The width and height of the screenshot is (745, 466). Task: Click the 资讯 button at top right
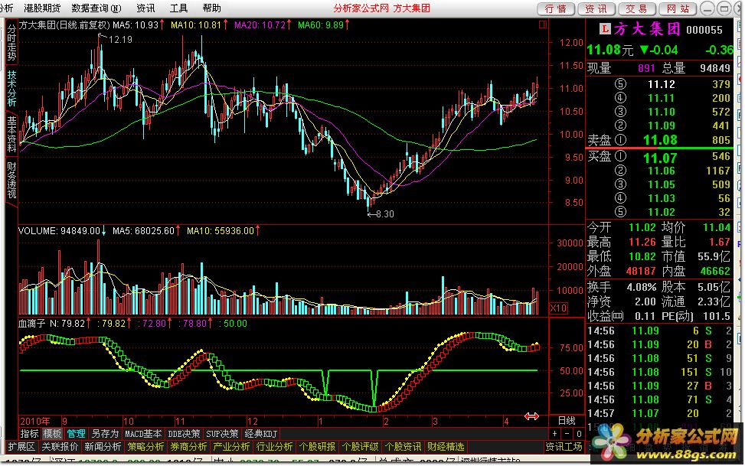click(x=596, y=8)
